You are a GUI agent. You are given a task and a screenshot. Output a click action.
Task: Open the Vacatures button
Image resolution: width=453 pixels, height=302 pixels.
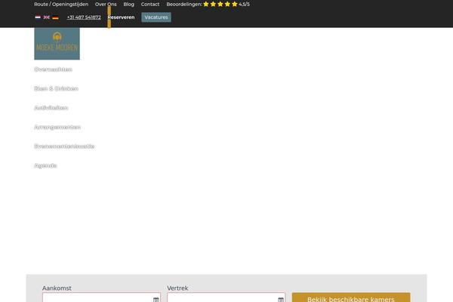click(156, 17)
